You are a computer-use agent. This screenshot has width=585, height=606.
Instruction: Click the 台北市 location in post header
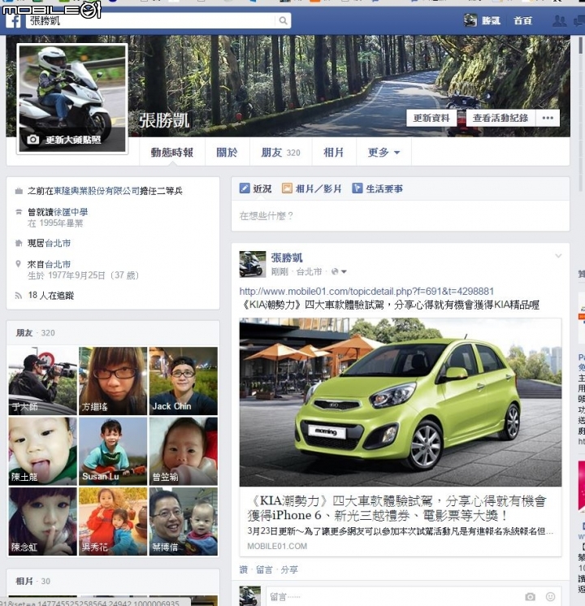click(x=309, y=271)
